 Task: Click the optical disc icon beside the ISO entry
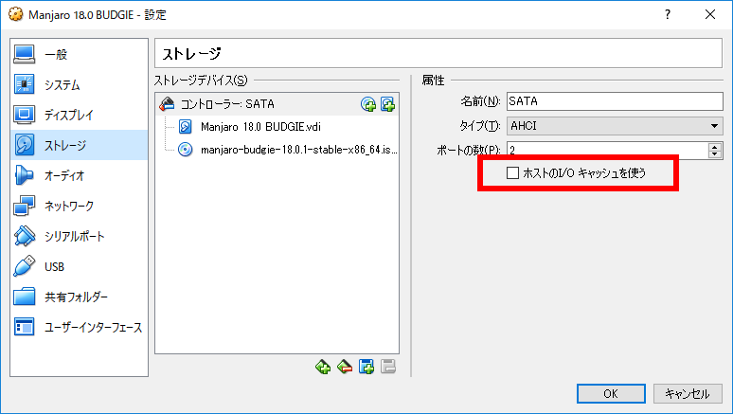(x=186, y=150)
